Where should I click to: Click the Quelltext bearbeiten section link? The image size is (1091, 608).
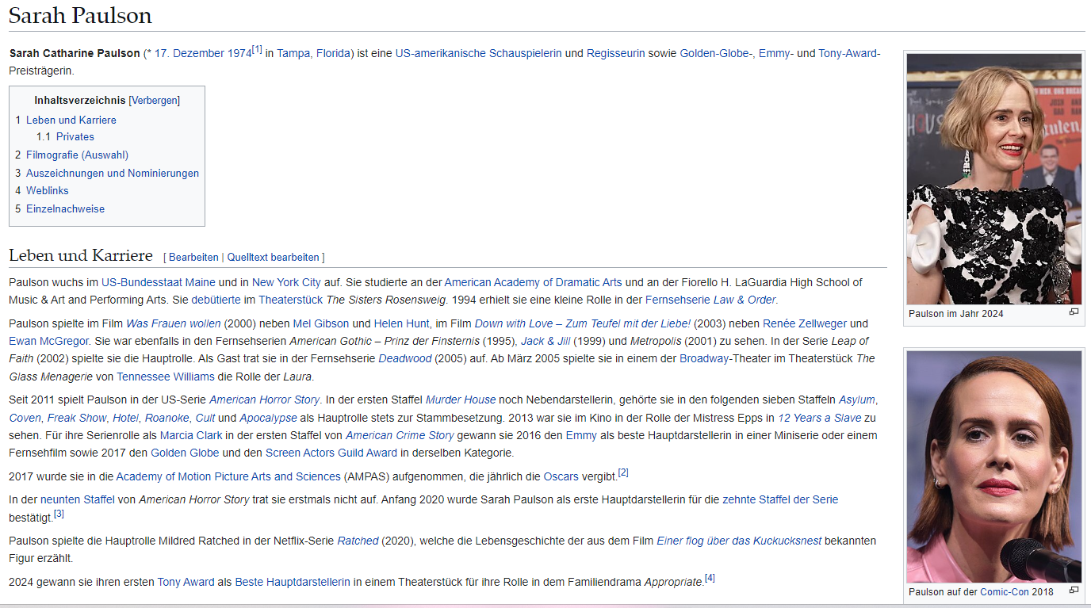[x=273, y=258]
